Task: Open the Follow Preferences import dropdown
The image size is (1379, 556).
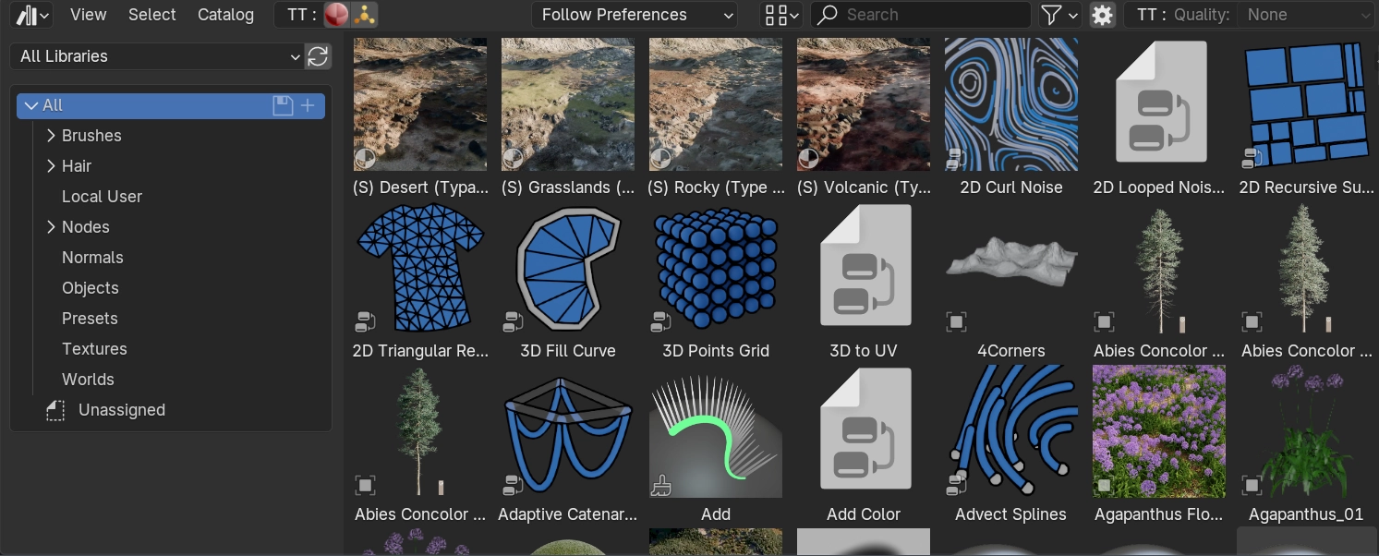Action: coord(634,15)
